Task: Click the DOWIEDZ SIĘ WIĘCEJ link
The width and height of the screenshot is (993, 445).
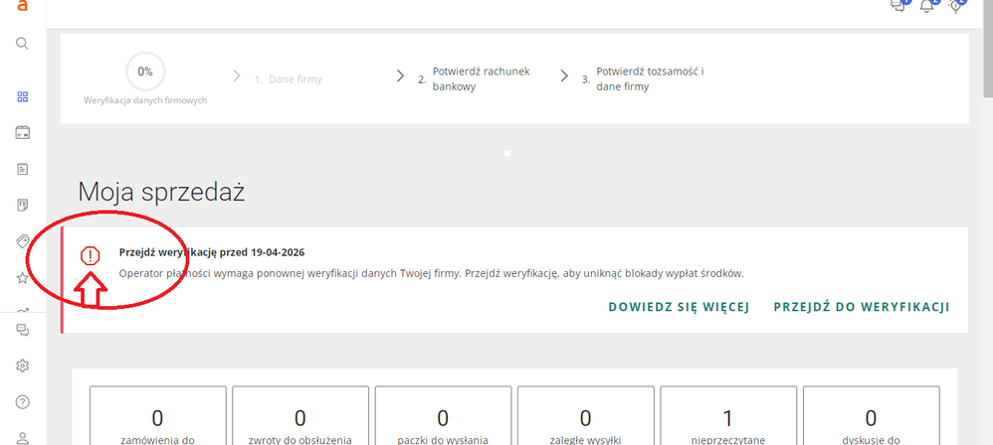Action: 678,307
